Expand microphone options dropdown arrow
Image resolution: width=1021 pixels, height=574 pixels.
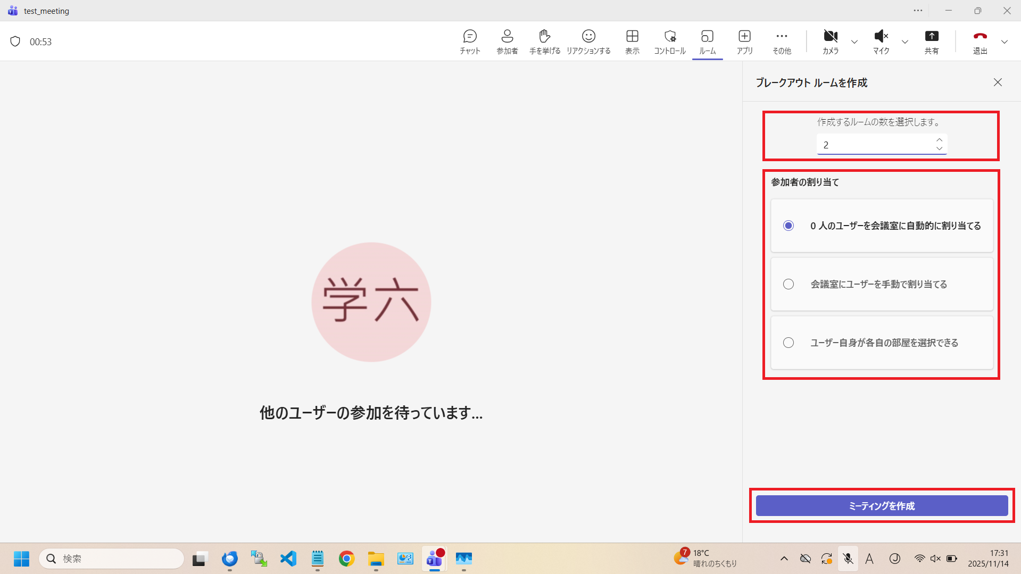[904, 42]
